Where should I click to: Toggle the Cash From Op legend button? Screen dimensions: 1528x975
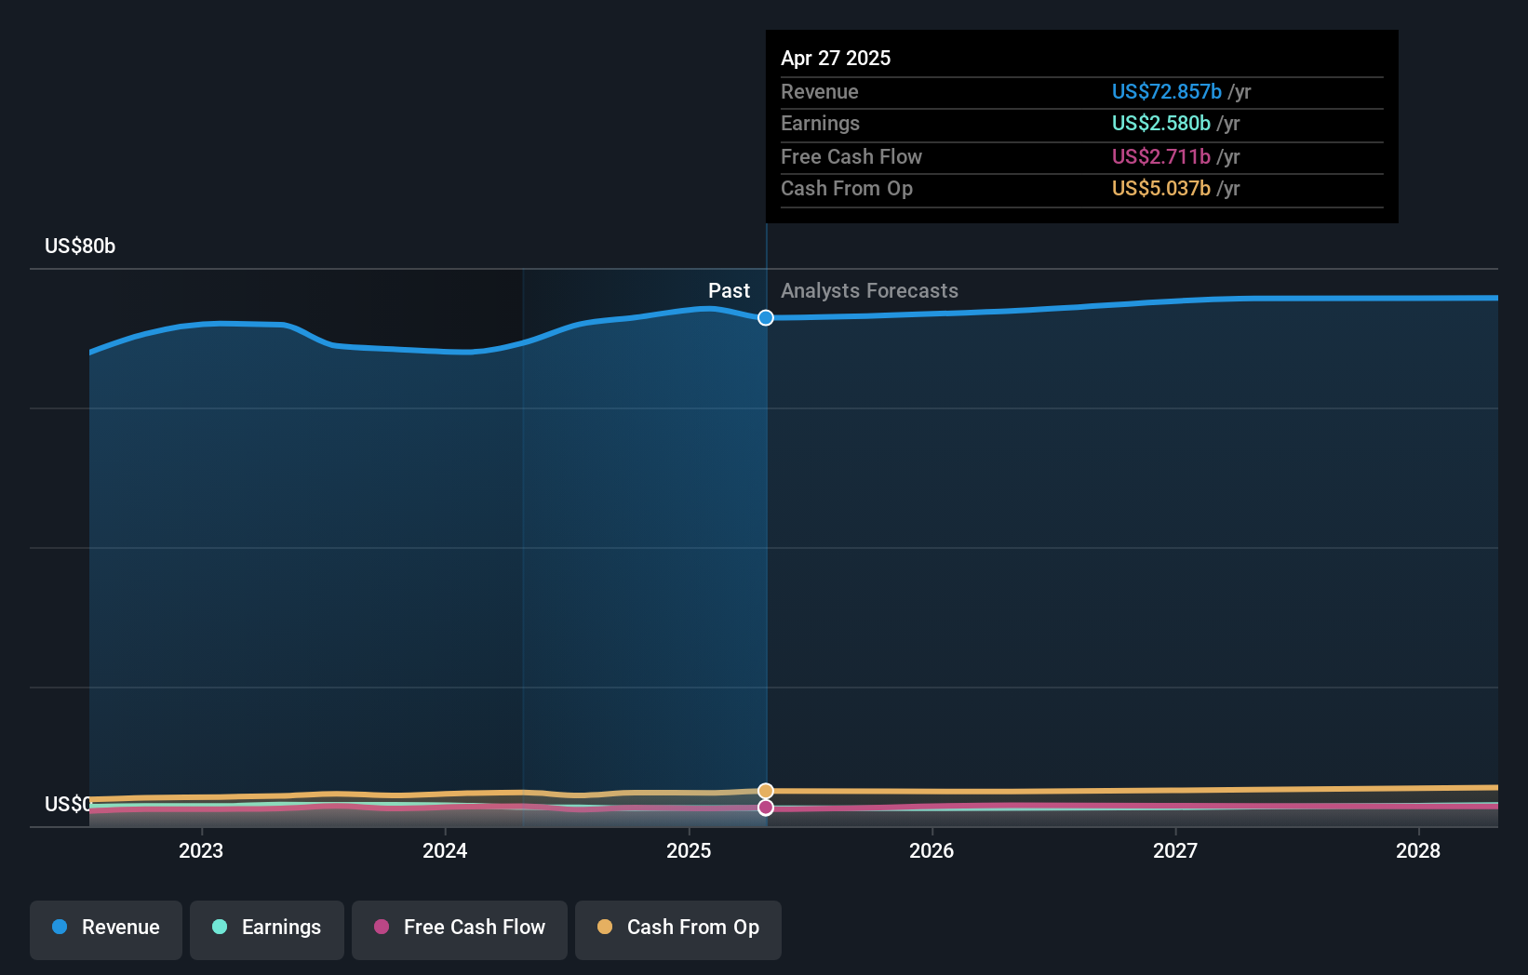click(x=678, y=929)
